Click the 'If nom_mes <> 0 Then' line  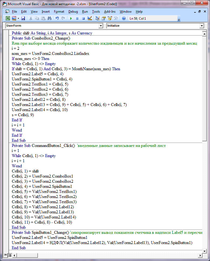30,59
